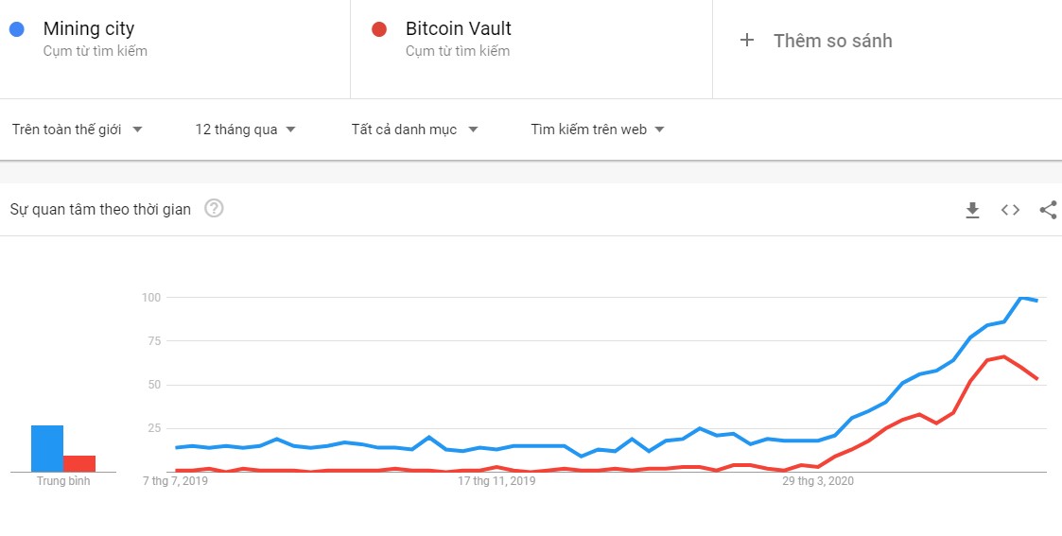
Task: Select the red Bitcoin Vault dot
Action: tap(379, 29)
